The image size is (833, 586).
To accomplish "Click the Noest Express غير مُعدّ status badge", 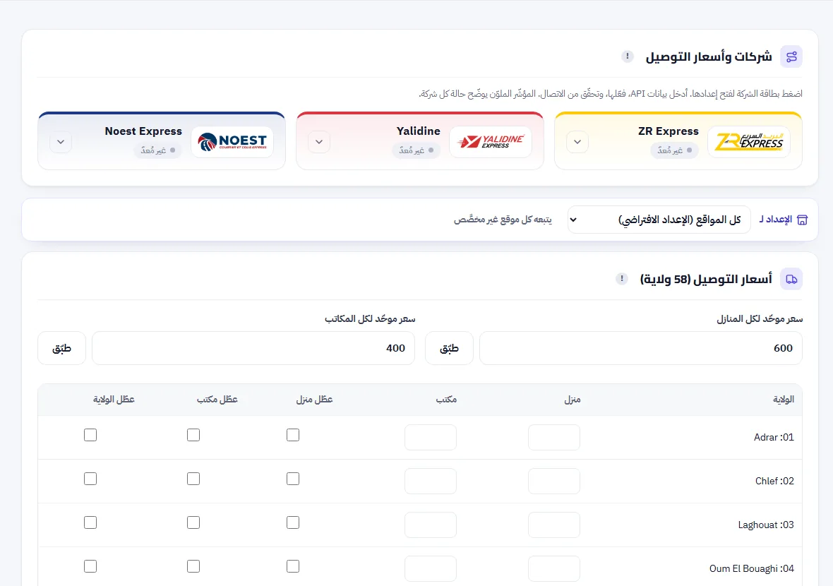I will coord(158,150).
